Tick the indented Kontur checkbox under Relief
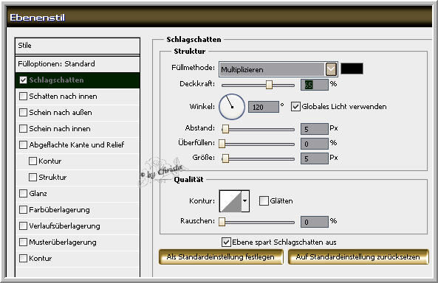This screenshot has height=283, width=438. tap(32, 161)
